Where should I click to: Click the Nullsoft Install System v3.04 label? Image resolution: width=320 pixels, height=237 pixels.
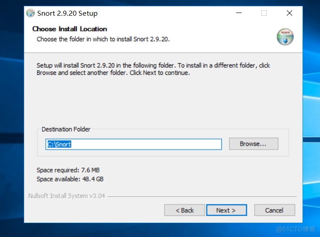pos(66,196)
